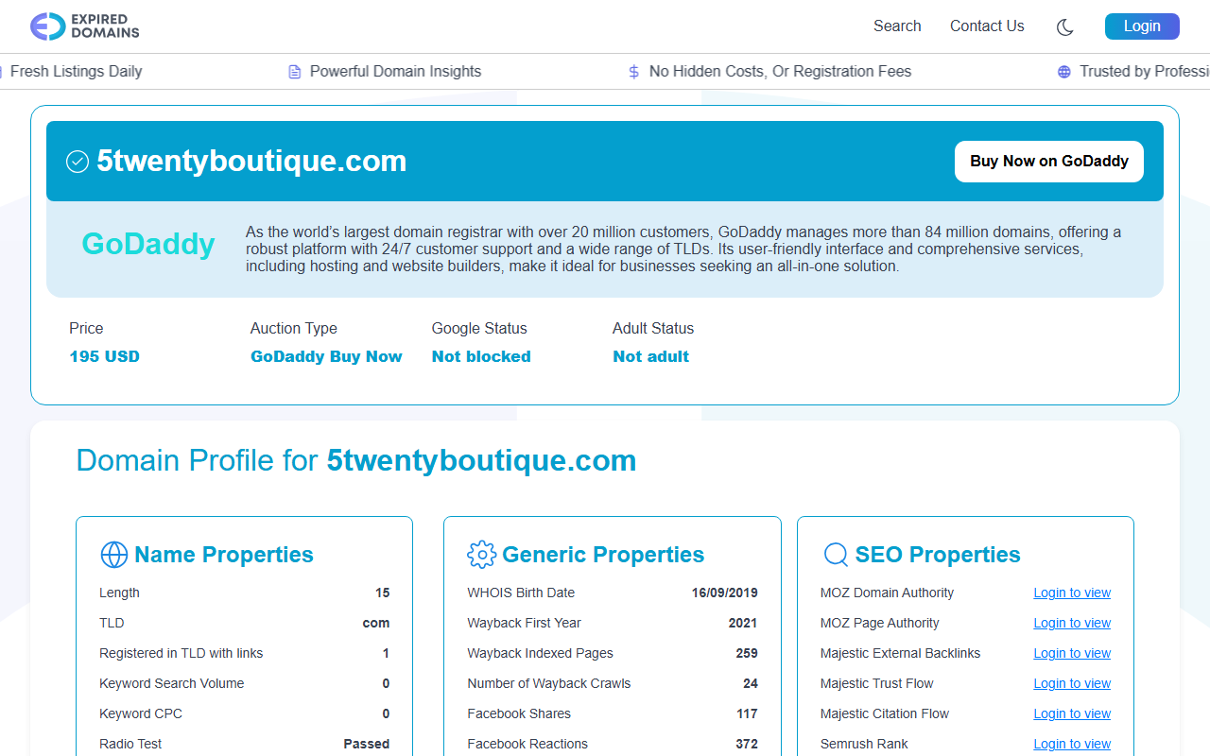Click the Facebook Reactions 372 value
This screenshot has height=756, width=1210.
click(747, 745)
